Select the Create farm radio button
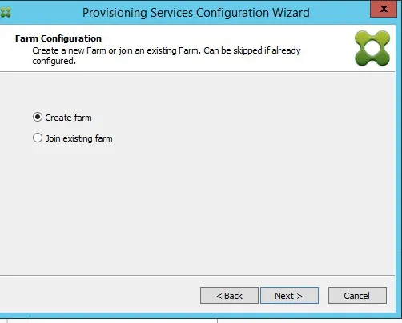The image size is (402, 323). coord(38,117)
